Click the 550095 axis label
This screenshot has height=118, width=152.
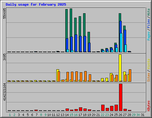point(4,13)
